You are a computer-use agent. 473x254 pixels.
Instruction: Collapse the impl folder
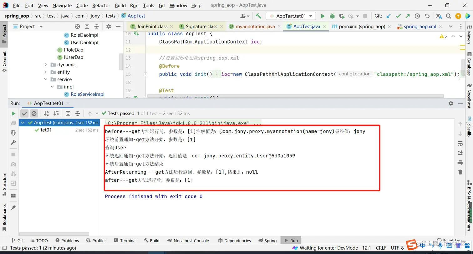coord(53,87)
